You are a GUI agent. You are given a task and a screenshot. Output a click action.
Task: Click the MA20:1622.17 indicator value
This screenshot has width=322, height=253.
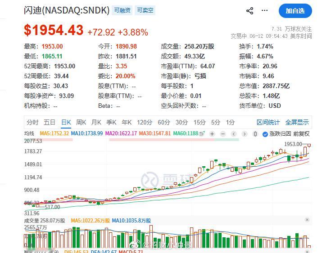point(121,133)
